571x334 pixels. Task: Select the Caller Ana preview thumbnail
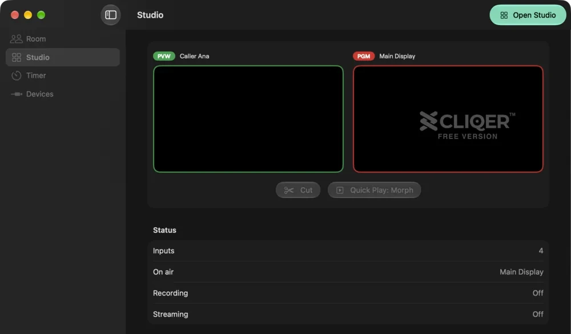click(x=248, y=119)
